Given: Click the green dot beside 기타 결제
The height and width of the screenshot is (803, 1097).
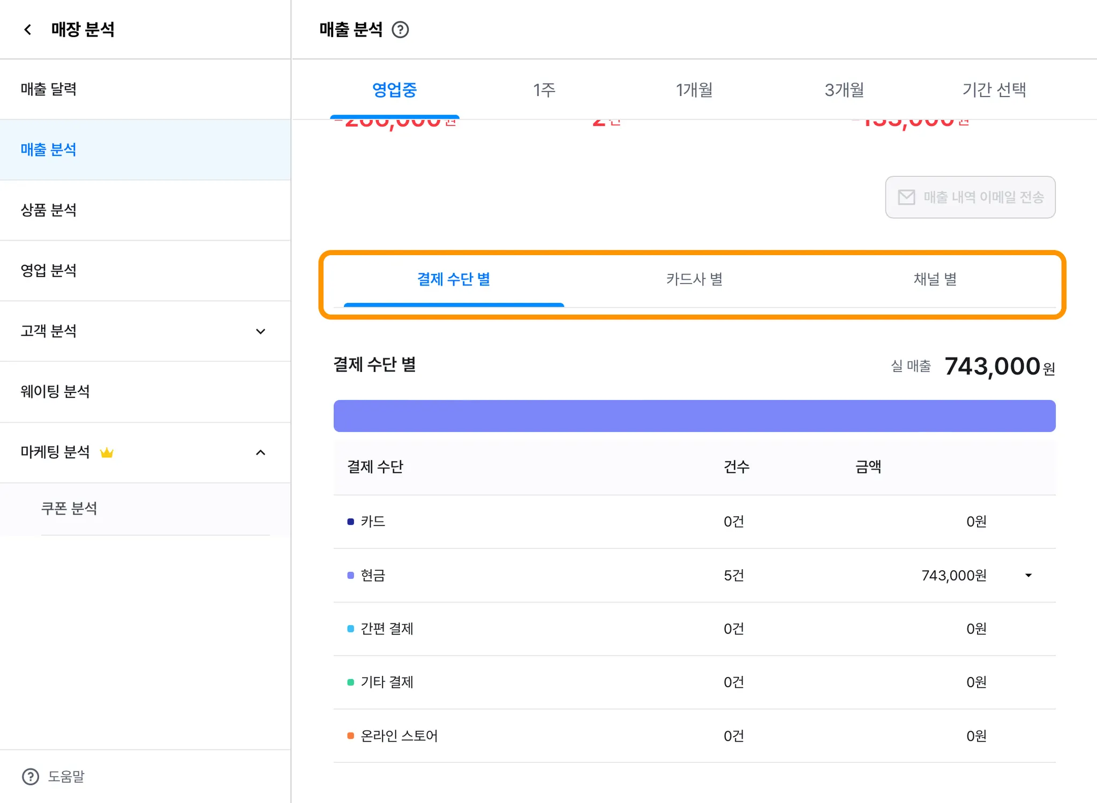Looking at the screenshot, I should (x=351, y=682).
